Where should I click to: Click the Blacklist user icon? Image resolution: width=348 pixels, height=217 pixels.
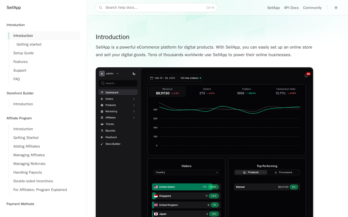pyautogui.click(x=102, y=131)
